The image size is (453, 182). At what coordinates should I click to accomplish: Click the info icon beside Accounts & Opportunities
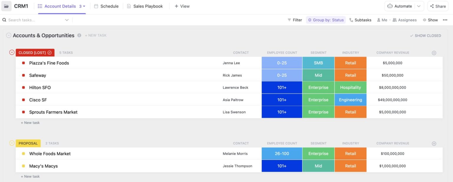79,35
